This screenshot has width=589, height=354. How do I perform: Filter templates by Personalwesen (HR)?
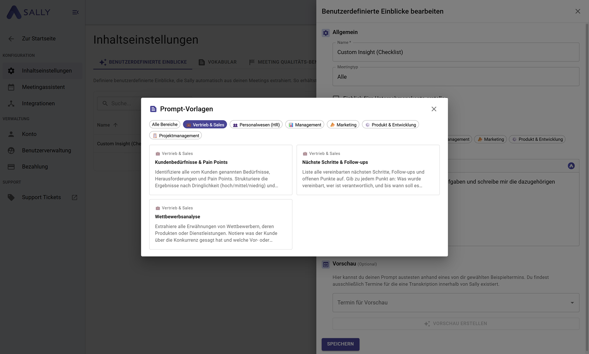click(256, 125)
